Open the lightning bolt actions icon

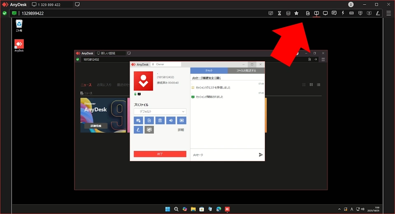coord(343,13)
